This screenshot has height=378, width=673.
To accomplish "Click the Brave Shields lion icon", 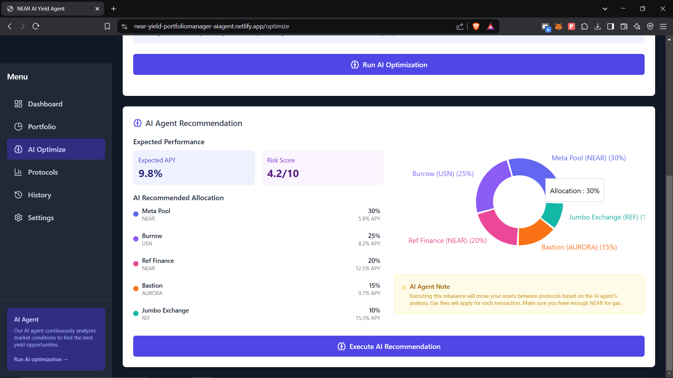I will (x=476, y=26).
